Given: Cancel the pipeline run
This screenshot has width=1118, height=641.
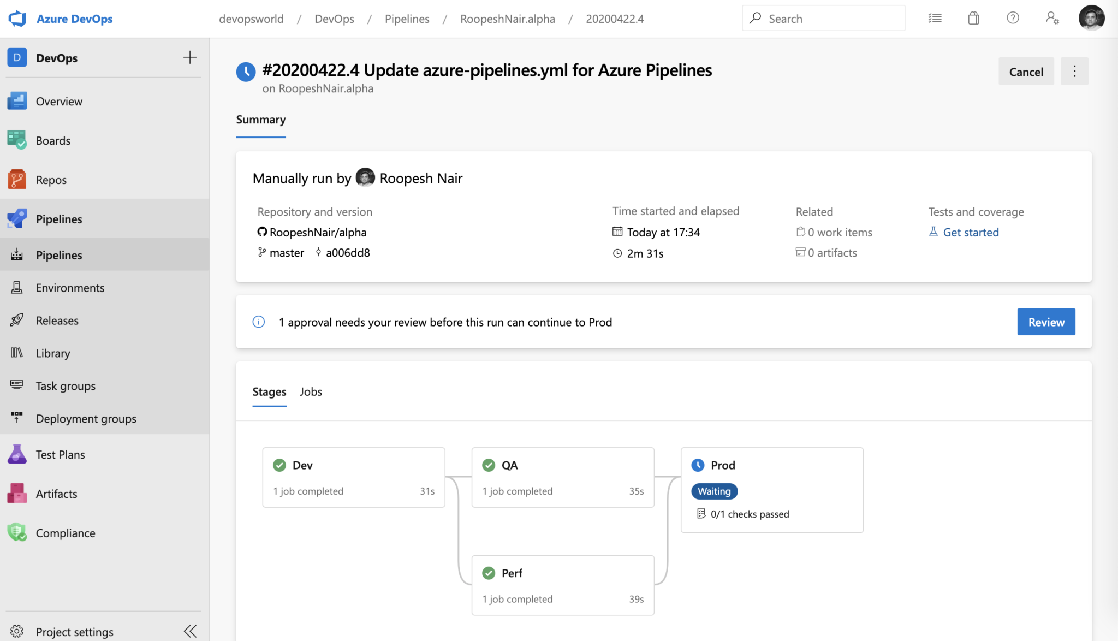Looking at the screenshot, I should click(1026, 72).
